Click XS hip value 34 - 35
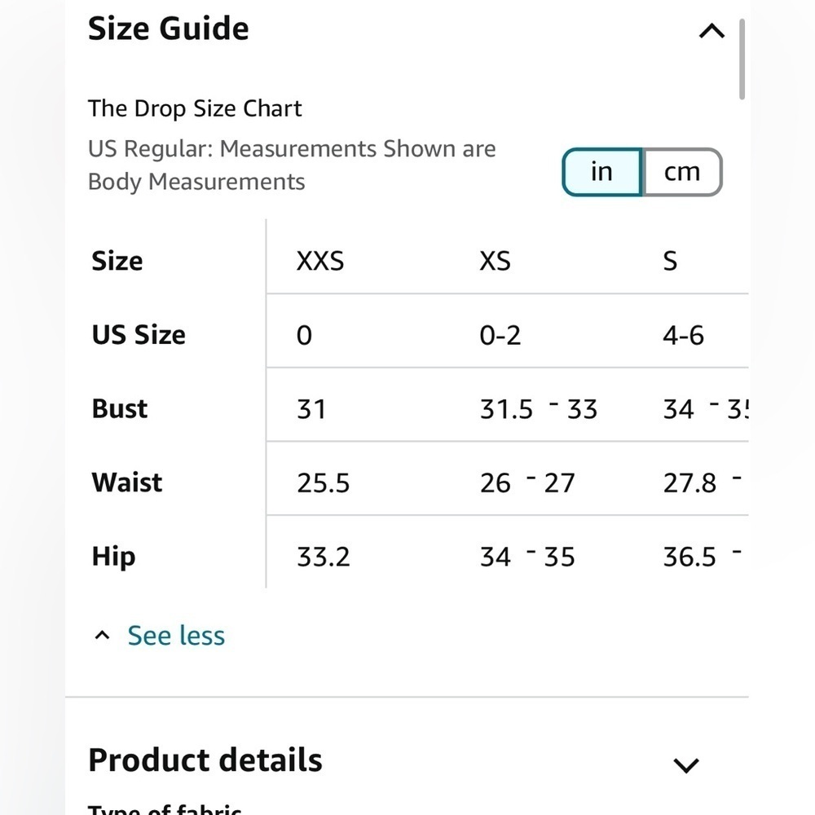815x815 pixels. (527, 557)
